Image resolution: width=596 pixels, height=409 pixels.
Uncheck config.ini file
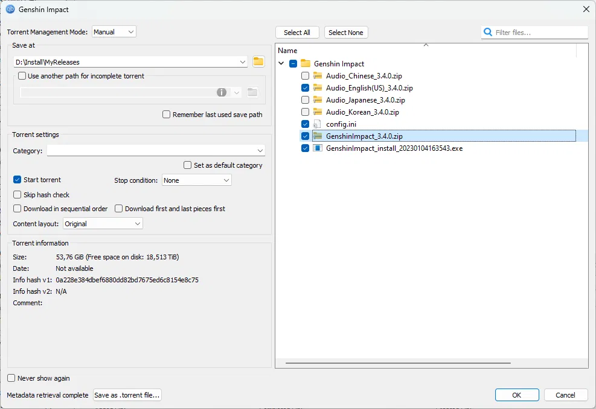305,124
